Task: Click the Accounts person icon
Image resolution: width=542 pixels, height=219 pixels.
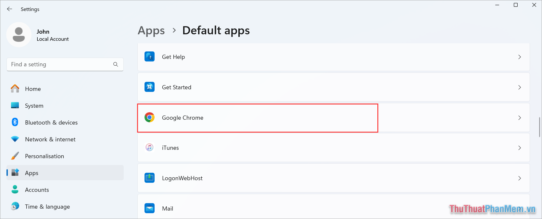Action: 15,190
